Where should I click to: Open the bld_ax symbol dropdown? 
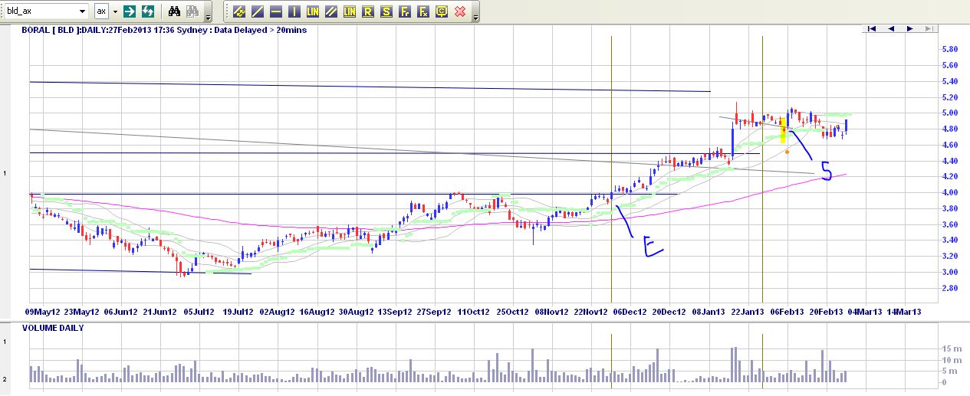point(82,11)
